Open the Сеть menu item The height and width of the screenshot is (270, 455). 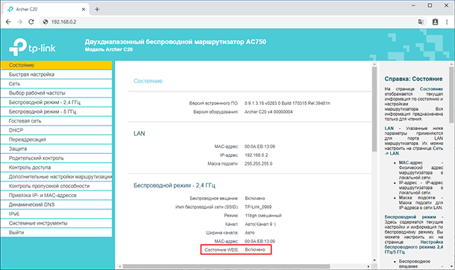56,83
